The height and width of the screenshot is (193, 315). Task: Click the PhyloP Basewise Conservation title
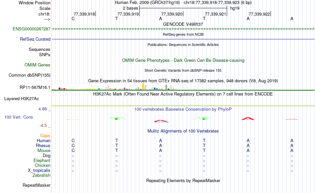click(x=183, y=109)
